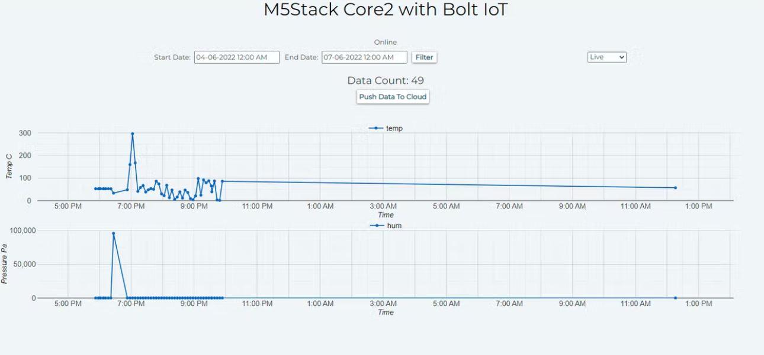Click the Temp C axis title
764x355 pixels.
[x=9, y=167]
